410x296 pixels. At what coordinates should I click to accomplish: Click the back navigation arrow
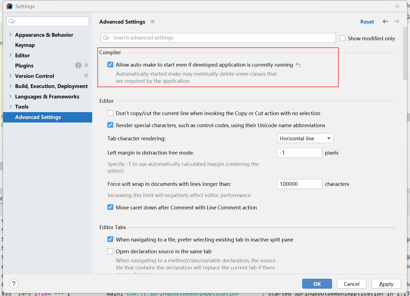pyautogui.click(x=385, y=21)
